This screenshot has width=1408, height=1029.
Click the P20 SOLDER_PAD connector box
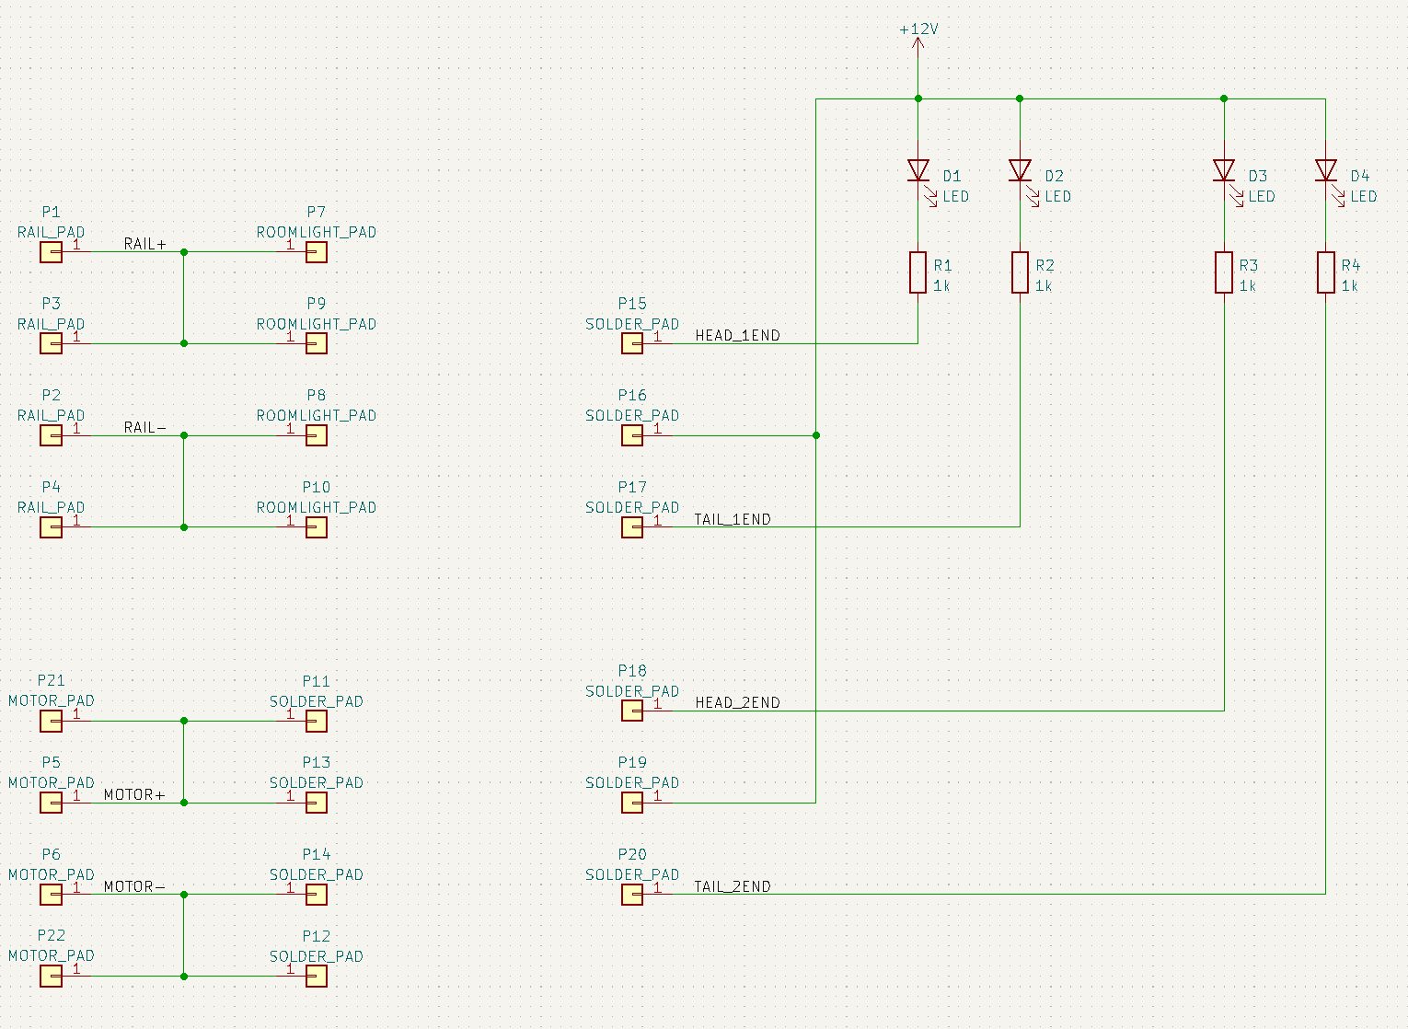(x=632, y=894)
